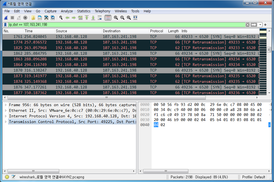The width and height of the screenshot is (274, 182).
Task: Open the Edit menu
Action: (x=17, y=11)
